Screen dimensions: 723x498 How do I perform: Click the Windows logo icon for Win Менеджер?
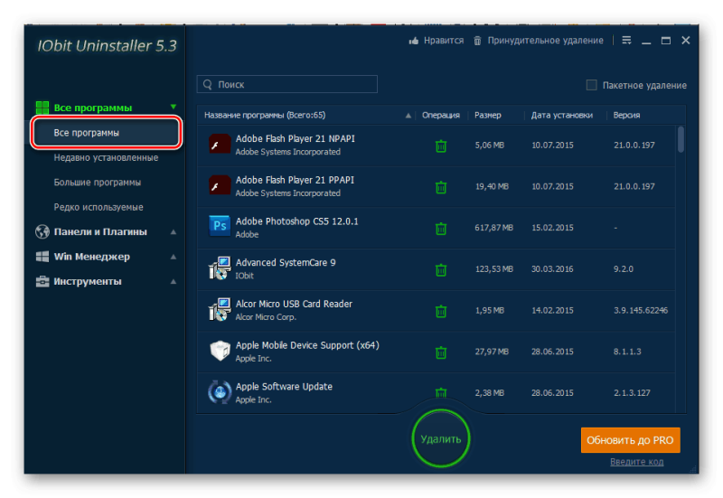(x=42, y=257)
